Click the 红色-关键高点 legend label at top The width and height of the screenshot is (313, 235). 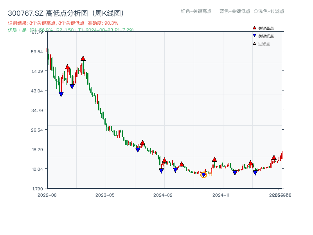click(x=196, y=11)
